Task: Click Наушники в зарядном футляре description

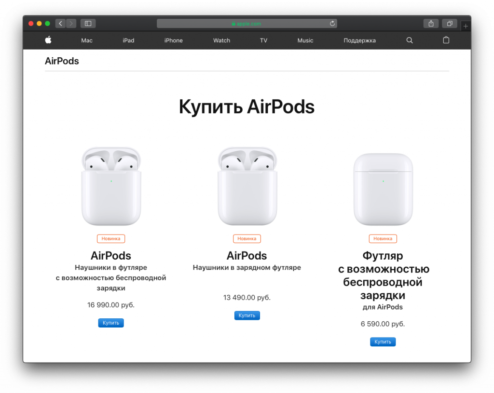Action: click(x=247, y=268)
